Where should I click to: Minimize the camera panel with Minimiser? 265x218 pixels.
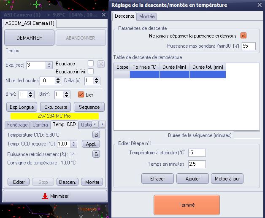click(55, 196)
